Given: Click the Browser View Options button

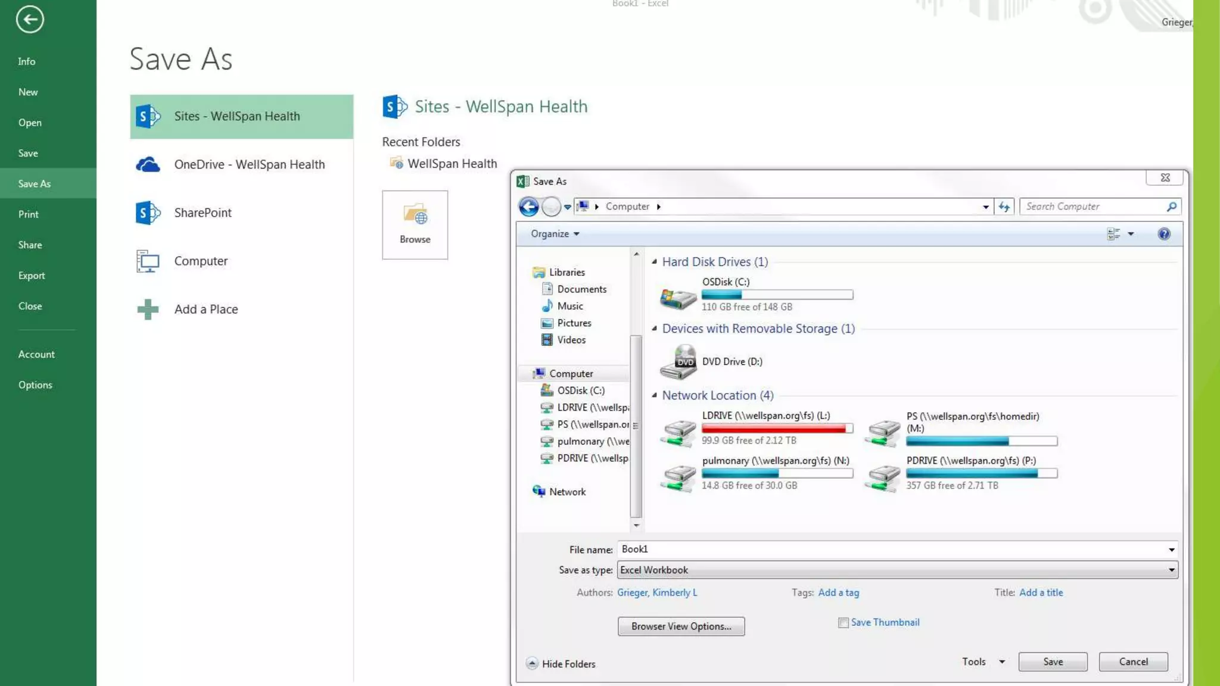Looking at the screenshot, I should point(681,626).
